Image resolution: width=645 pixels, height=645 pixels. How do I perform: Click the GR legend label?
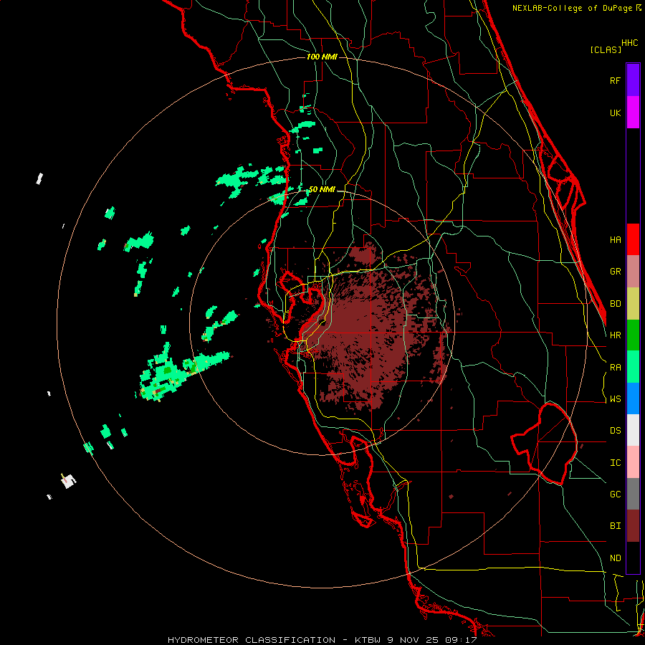click(x=615, y=272)
